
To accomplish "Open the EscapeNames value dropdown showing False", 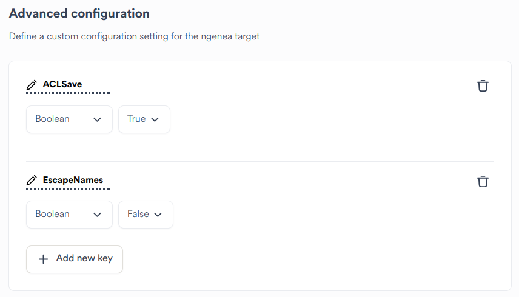I will point(146,215).
